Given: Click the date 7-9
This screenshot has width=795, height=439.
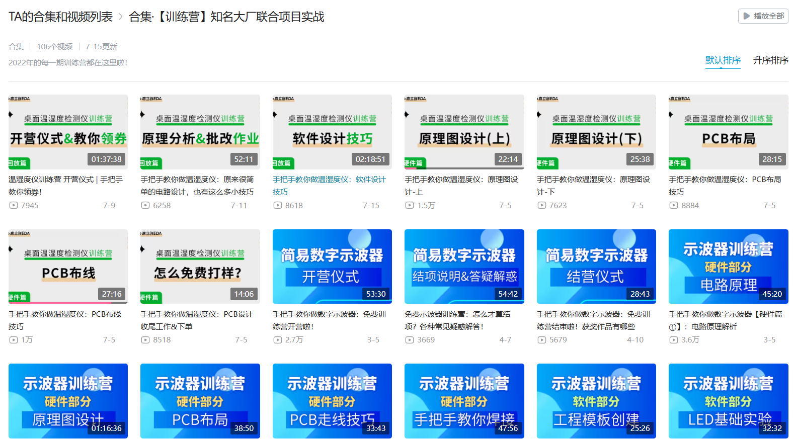Looking at the screenshot, I should [109, 205].
